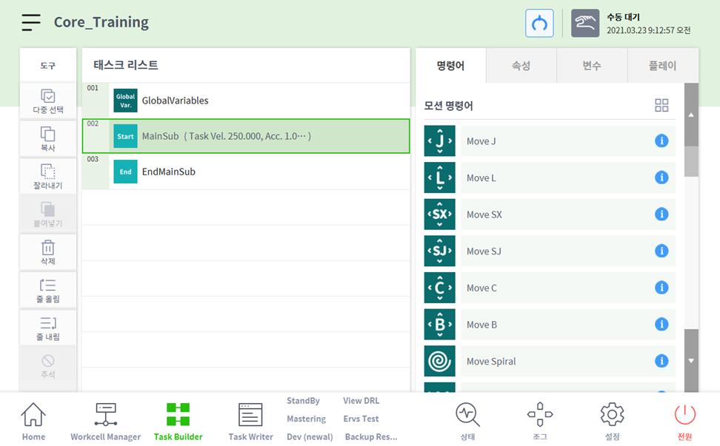Open the 플레이 play tab
This screenshot has height=446, width=720.
(662, 66)
